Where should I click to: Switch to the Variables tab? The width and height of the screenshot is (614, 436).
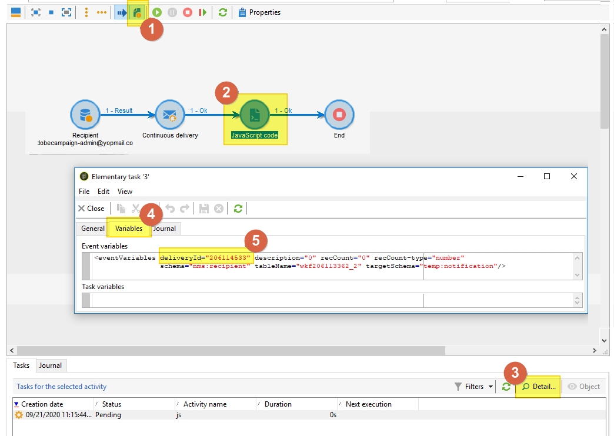pyautogui.click(x=129, y=229)
